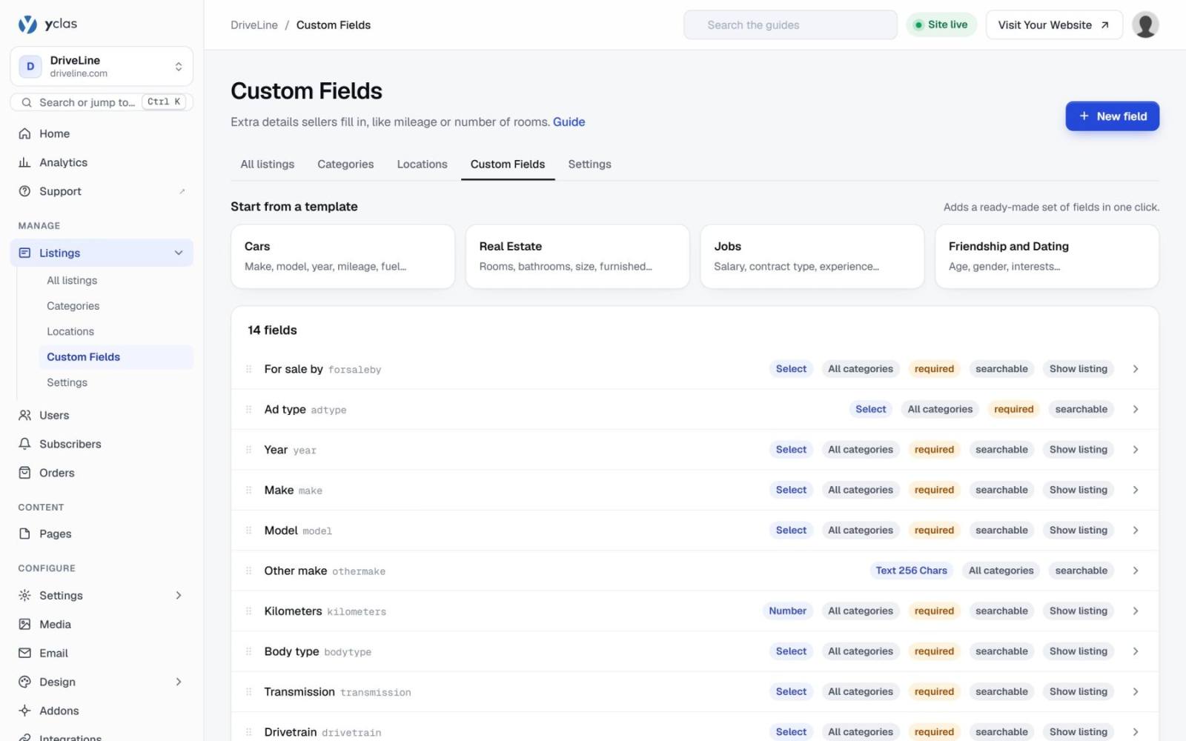Click the Email envelope icon
The height and width of the screenshot is (741, 1186).
[24, 653]
